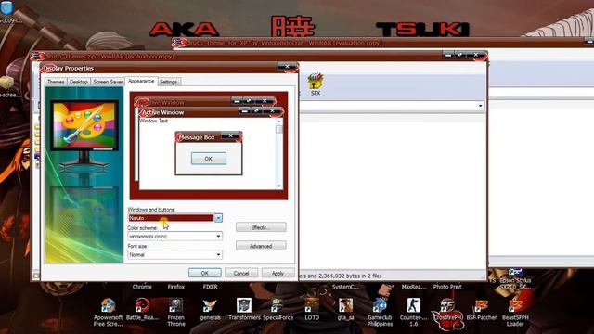Click the preview pane vertical scrollbar
The image size is (594, 334).
279,153
